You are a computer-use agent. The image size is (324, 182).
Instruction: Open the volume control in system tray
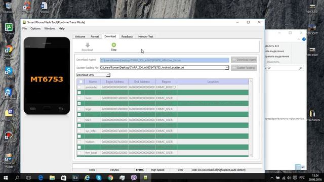289,177
